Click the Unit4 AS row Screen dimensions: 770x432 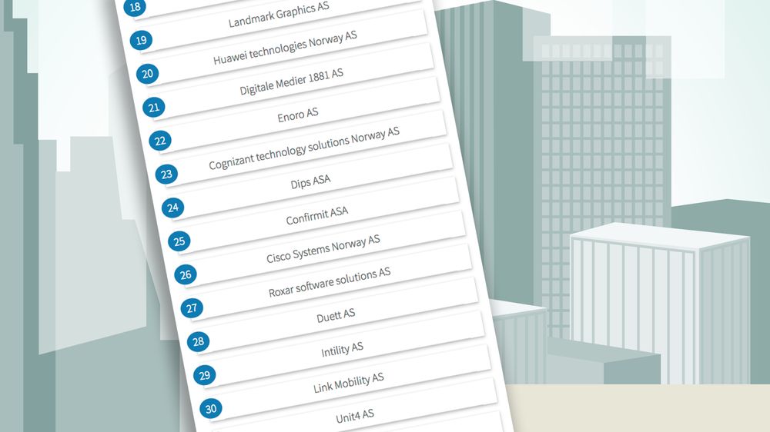click(x=355, y=416)
